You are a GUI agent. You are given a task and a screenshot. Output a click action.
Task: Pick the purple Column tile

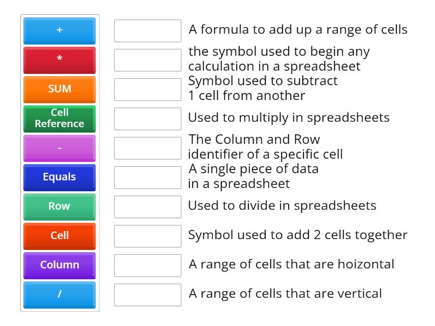[59, 265]
